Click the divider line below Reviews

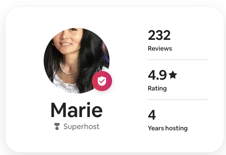pos(178,60)
